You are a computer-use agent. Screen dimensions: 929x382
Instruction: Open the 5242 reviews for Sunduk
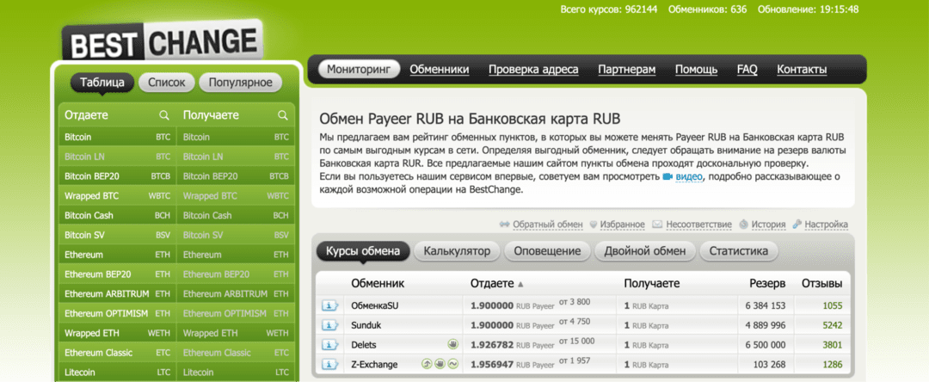[832, 325]
